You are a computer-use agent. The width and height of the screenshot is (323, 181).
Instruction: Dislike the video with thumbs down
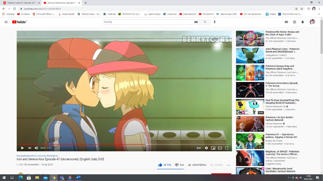[177, 165]
